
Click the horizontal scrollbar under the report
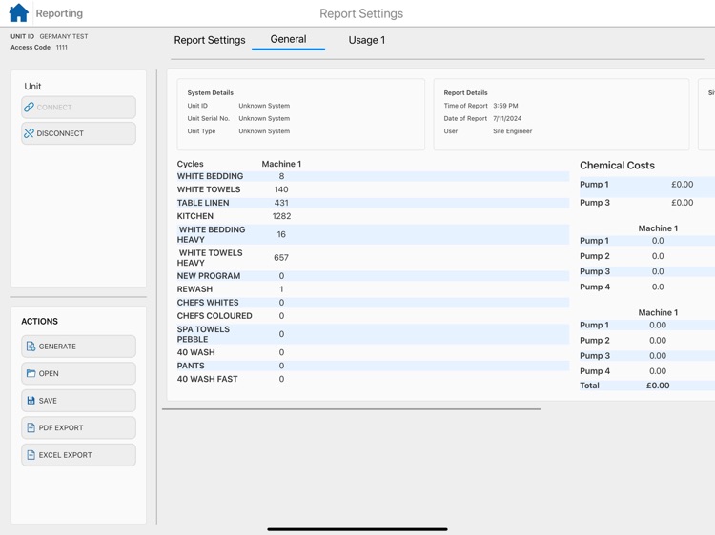[351, 409]
